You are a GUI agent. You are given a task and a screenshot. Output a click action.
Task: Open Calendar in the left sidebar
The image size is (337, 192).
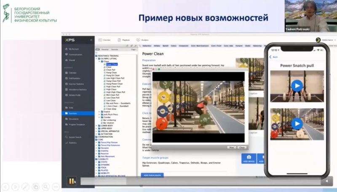pos(72,73)
